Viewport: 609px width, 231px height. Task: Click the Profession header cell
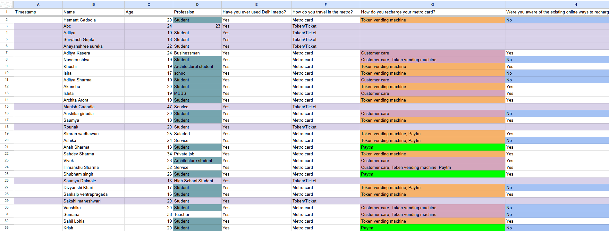(197, 12)
